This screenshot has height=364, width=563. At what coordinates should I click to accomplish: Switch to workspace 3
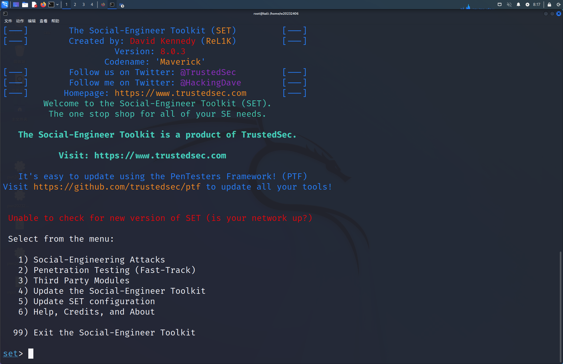(84, 5)
